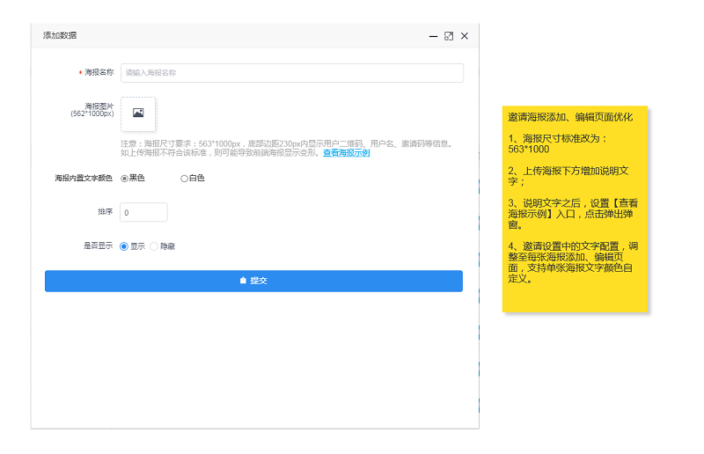Click sticky note item 4、邀请设置中的文字配置
The width and height of the screenshot is (704, 454).
[573, 262]
